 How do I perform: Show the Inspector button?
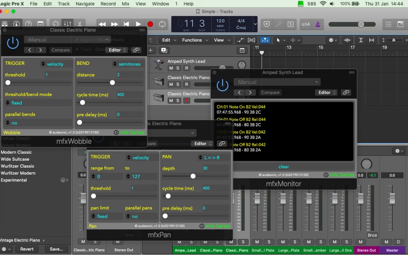tap(16, 24)
